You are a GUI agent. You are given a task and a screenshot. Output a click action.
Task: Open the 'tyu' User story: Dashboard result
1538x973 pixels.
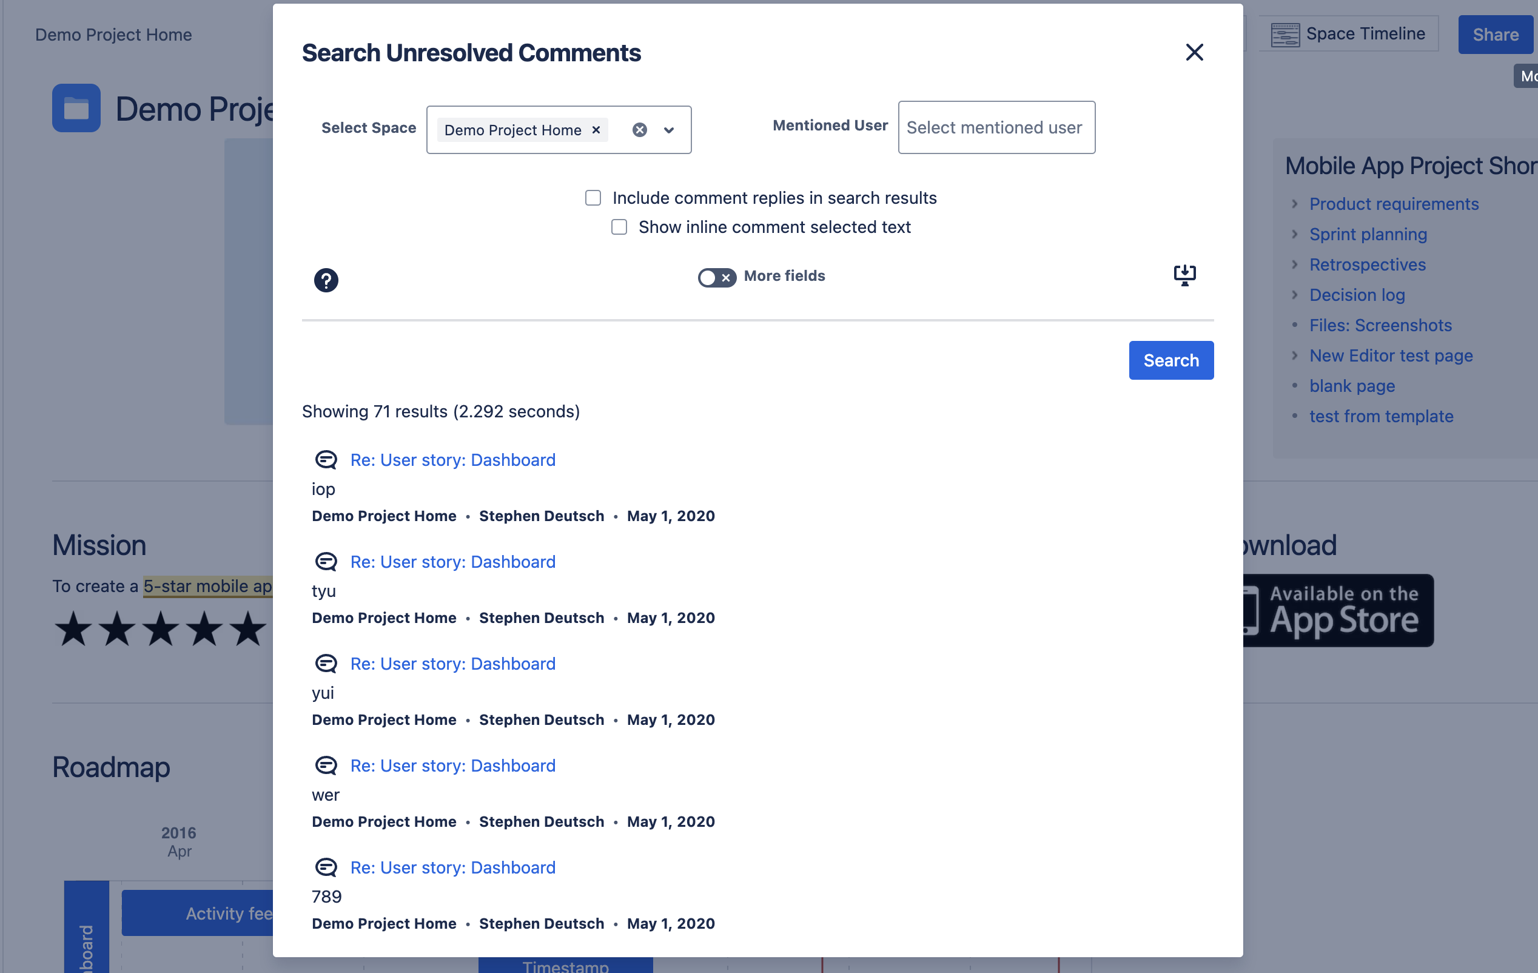coord(452,562)
